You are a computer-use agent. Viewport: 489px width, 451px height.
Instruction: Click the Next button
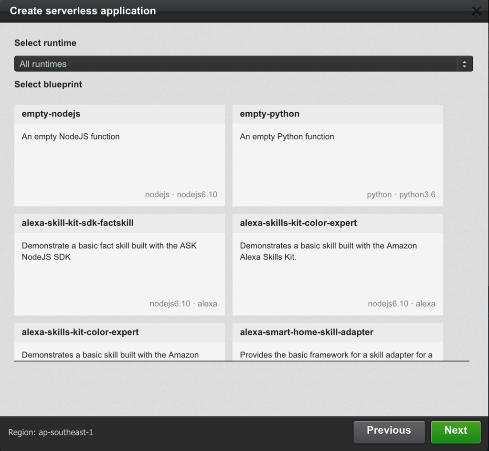coord(456,432)
